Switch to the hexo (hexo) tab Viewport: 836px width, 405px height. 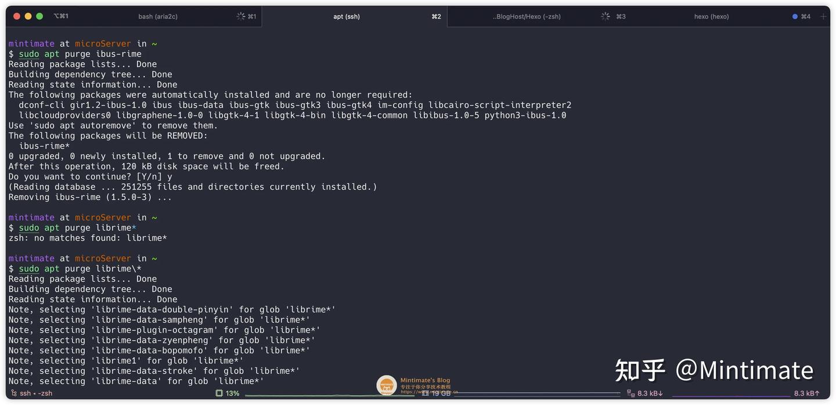[x=711, y=16]
